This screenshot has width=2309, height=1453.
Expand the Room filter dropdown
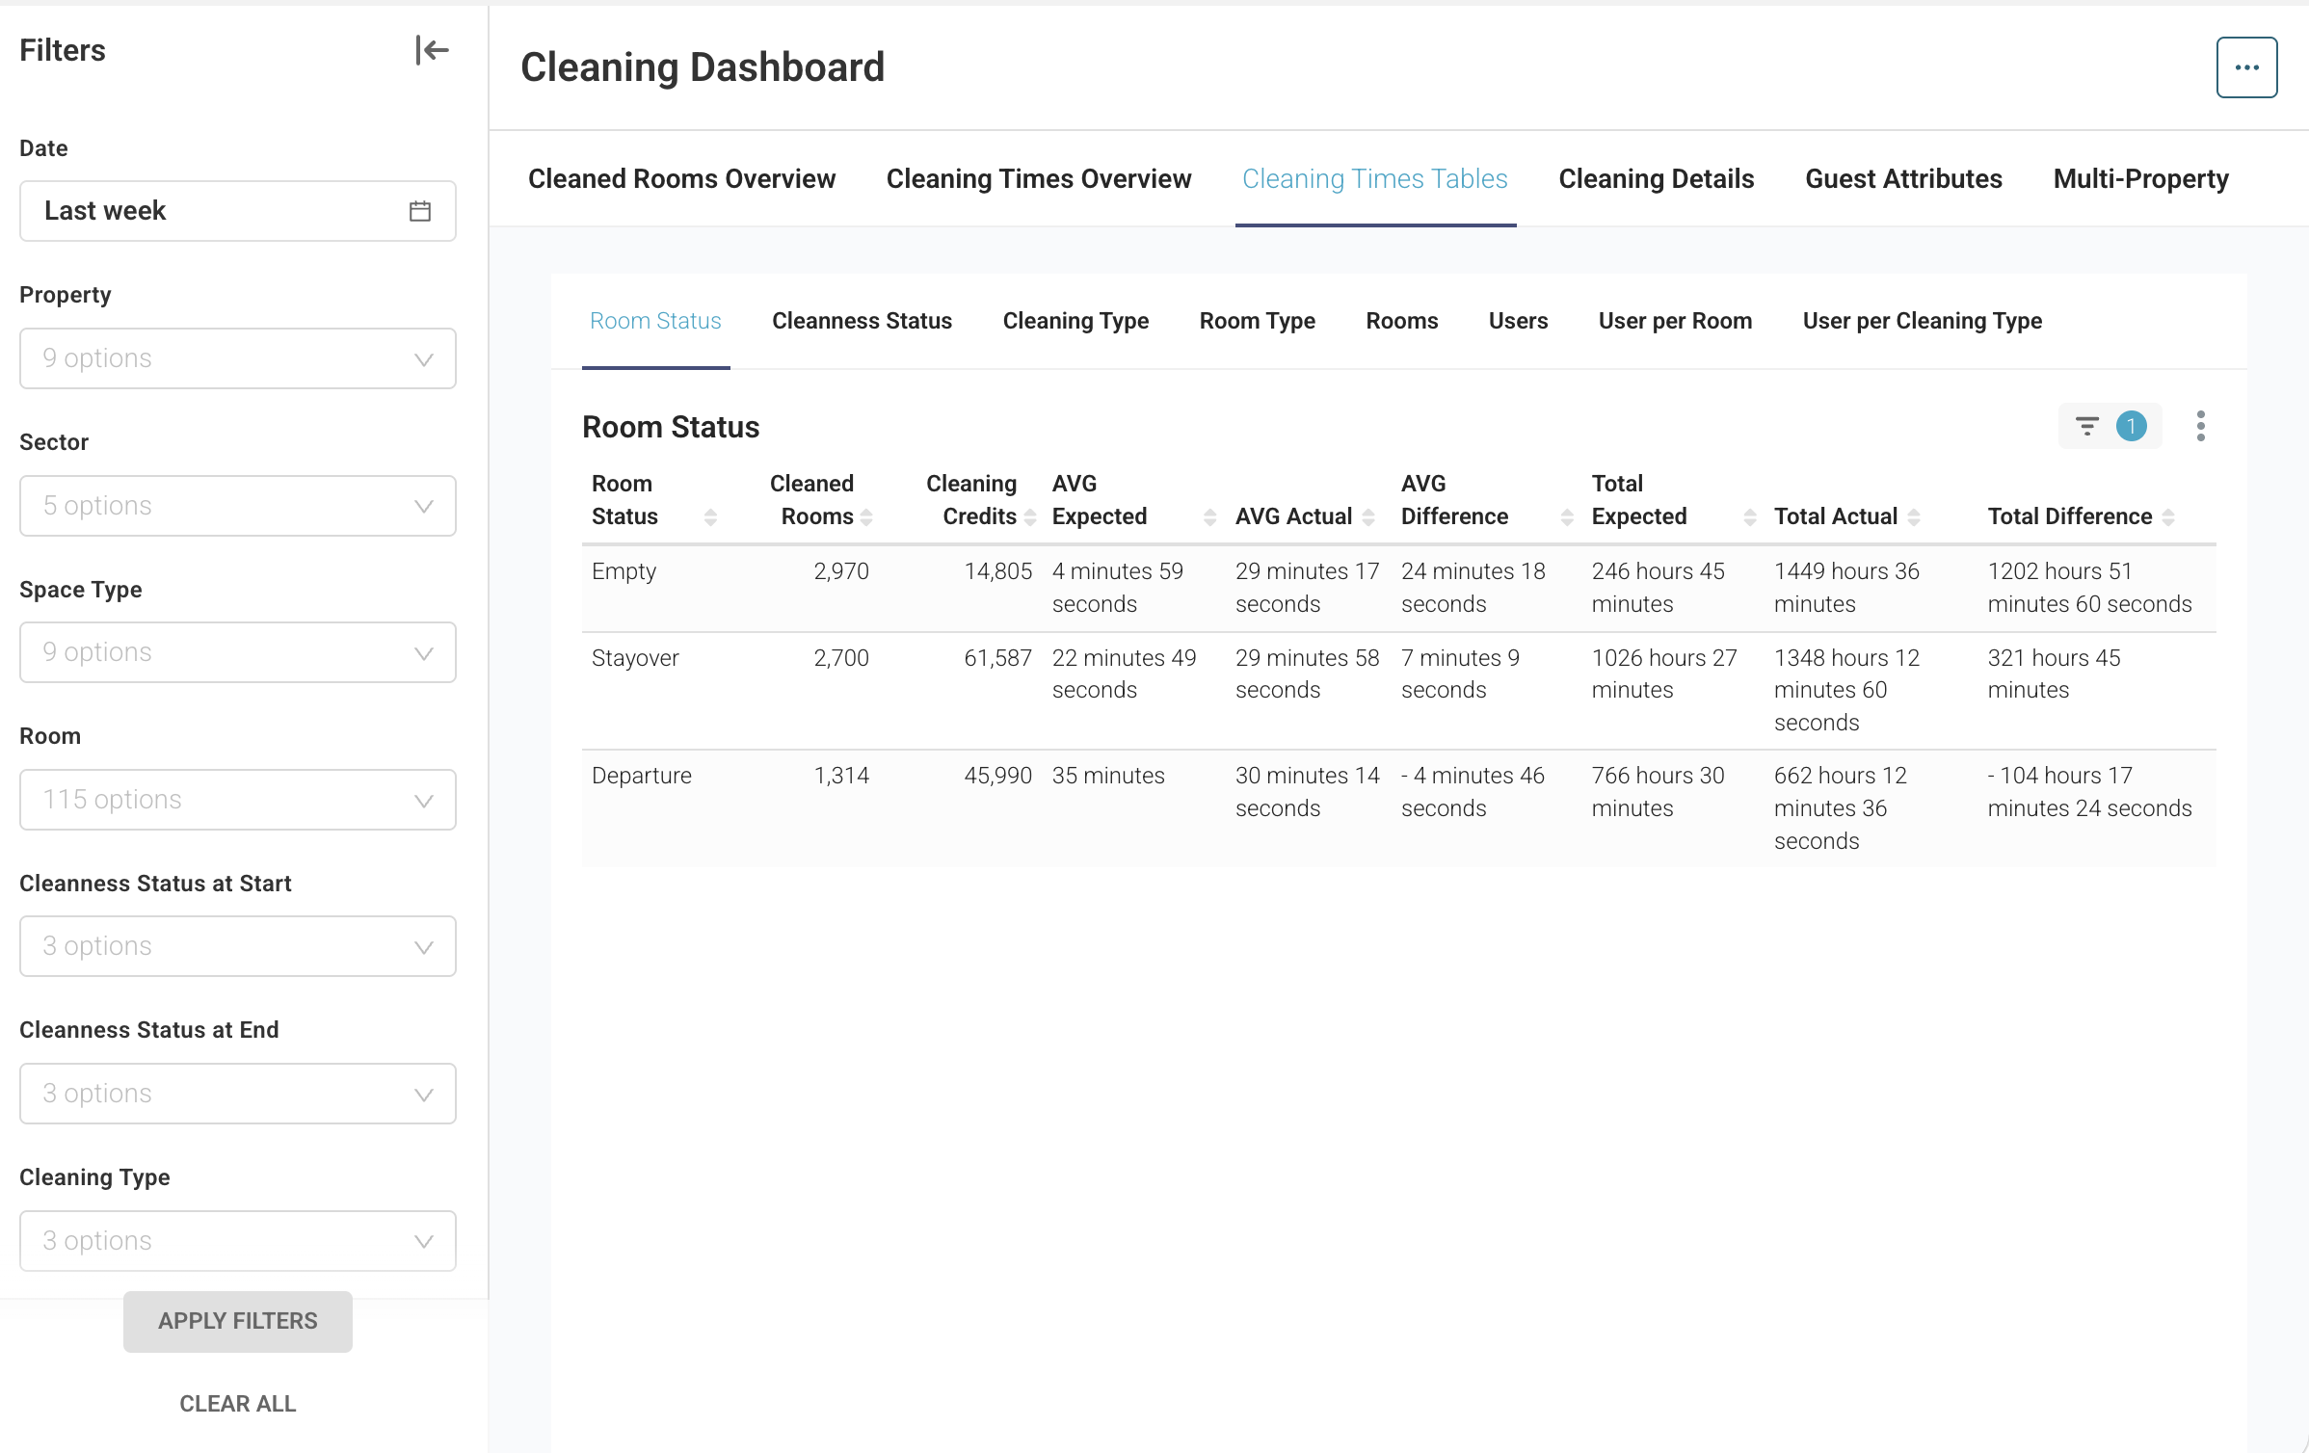click(x=238, y=800)
